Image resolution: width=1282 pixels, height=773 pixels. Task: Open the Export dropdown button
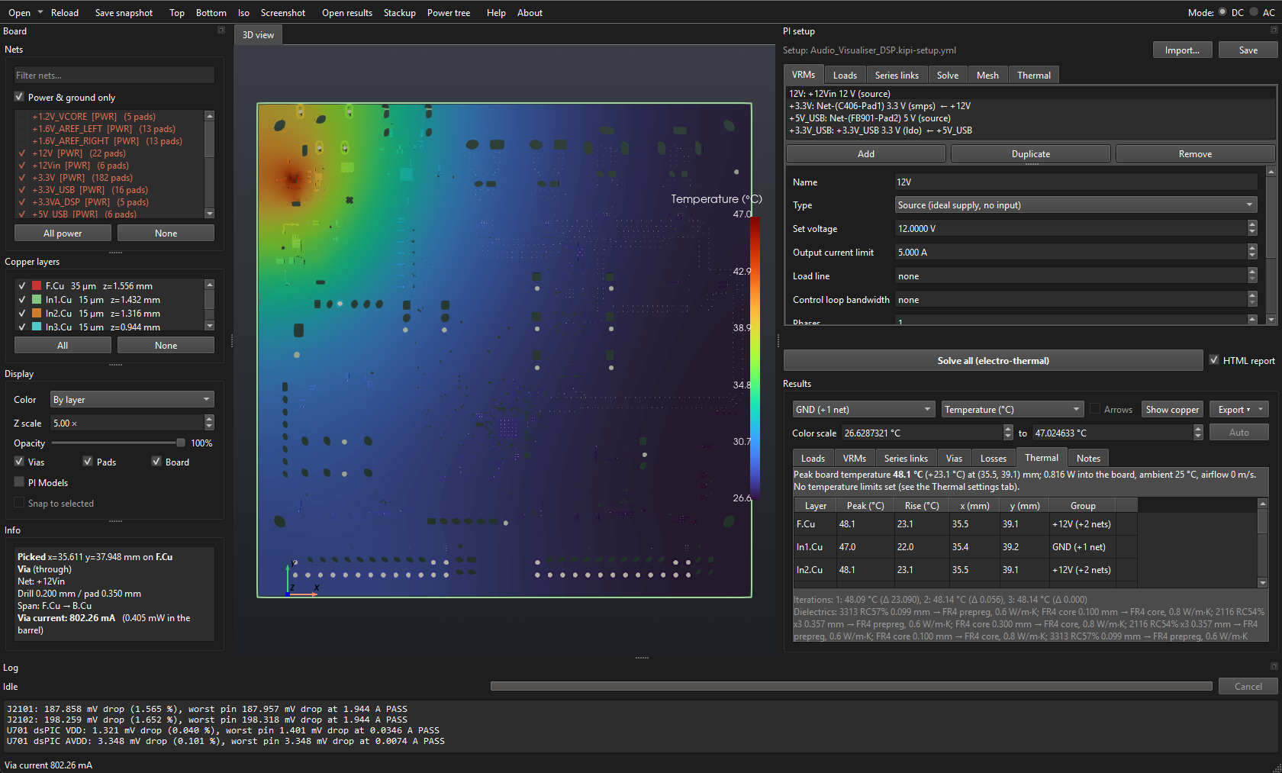(1241, 410)
